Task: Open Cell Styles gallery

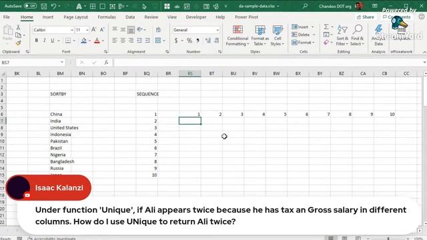Action: 278,35
